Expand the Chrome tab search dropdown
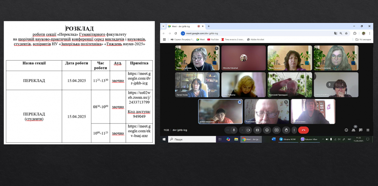 (x=164, y=26)
